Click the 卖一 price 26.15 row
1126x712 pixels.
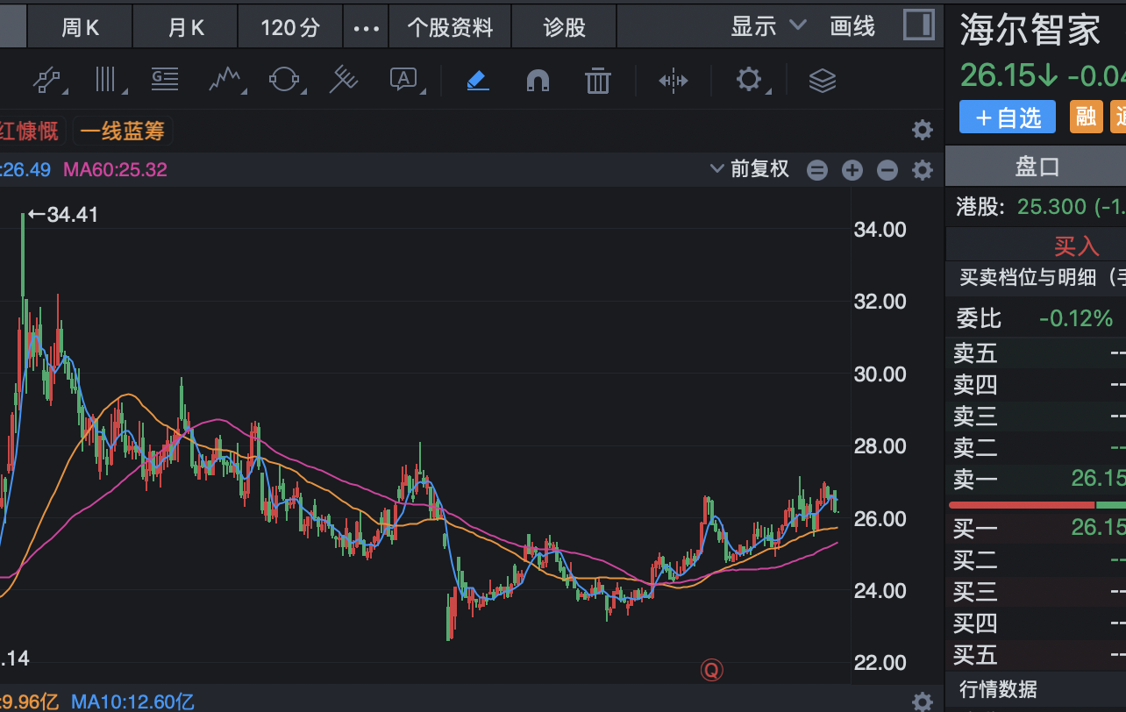[1037, 479]
